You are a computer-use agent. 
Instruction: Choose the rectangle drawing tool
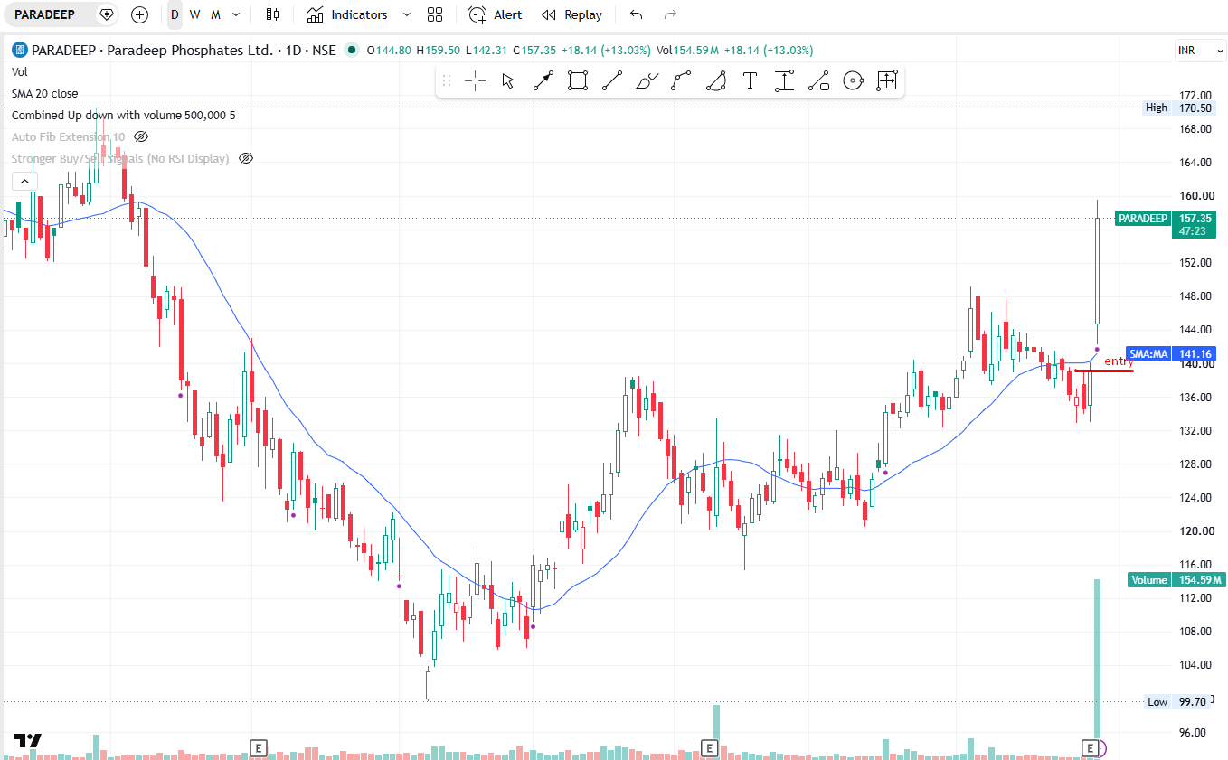(x=578, y=81)
